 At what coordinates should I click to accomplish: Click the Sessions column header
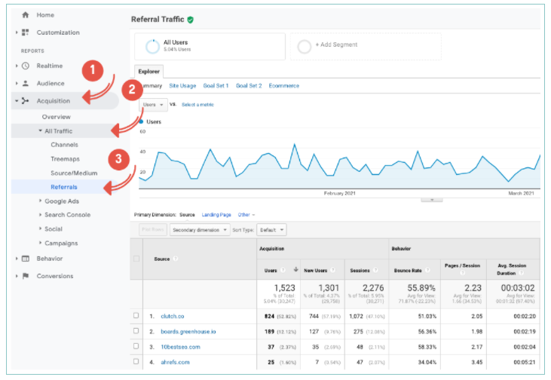(360, 271)
